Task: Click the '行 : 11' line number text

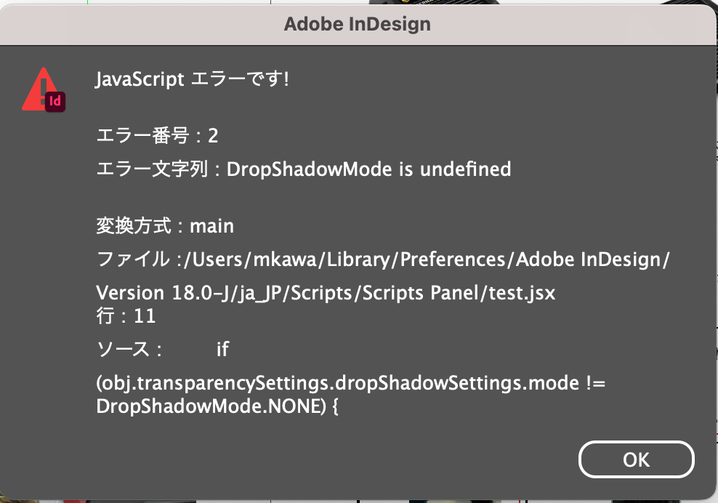Action: (x=126, y=316)
